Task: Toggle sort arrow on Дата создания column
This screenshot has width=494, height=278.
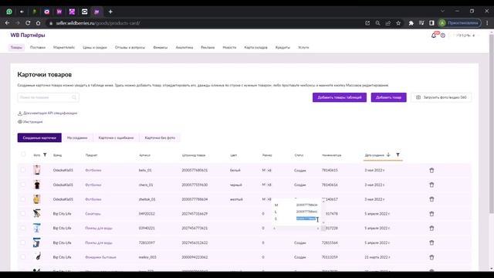Action: pos(388,154)
